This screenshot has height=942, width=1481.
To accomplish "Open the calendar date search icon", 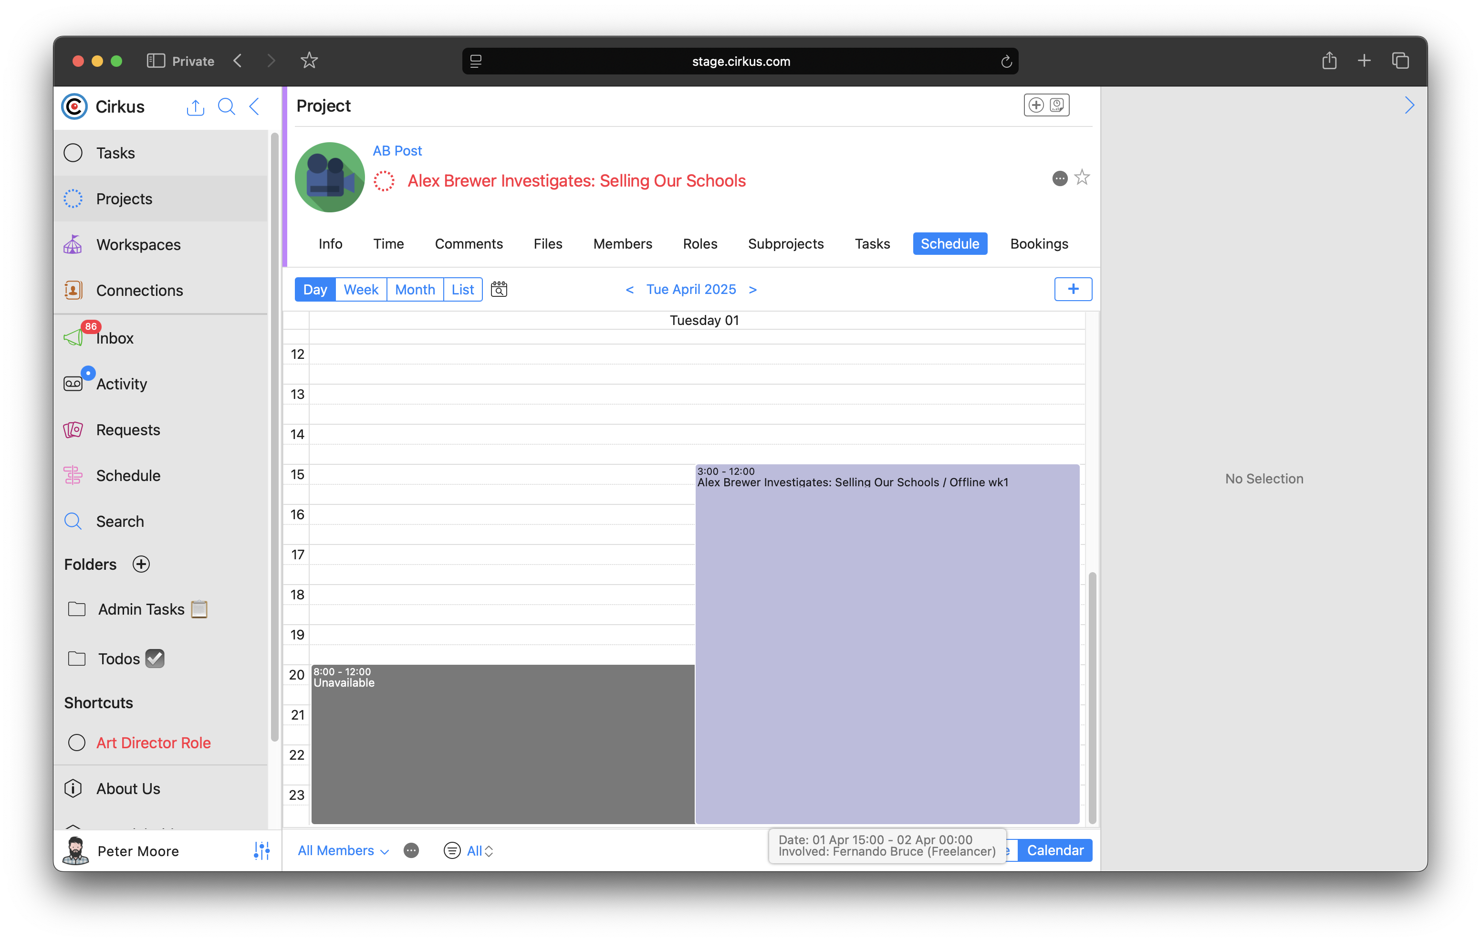I will 499,289.
